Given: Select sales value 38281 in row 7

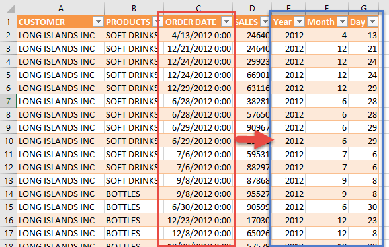Looking at the screenshot, I should tap(252, 101).
